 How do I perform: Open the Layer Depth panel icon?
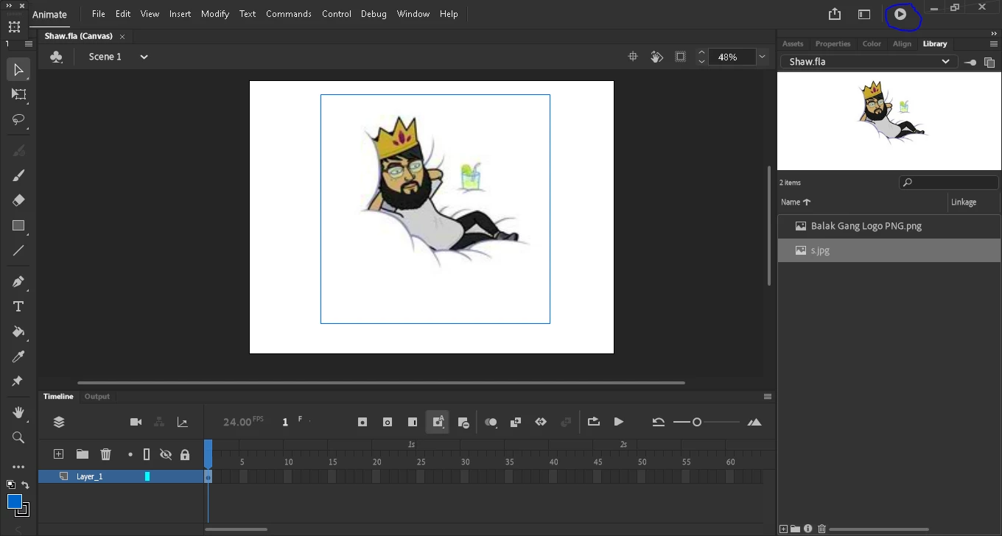click(182, 422)
